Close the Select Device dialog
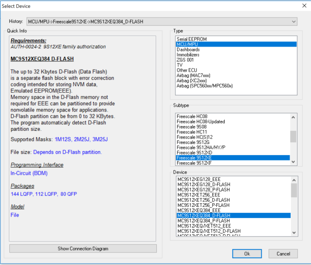Viewport: 311px width, 265px height. pyautogui.click(x=304, y=6)
